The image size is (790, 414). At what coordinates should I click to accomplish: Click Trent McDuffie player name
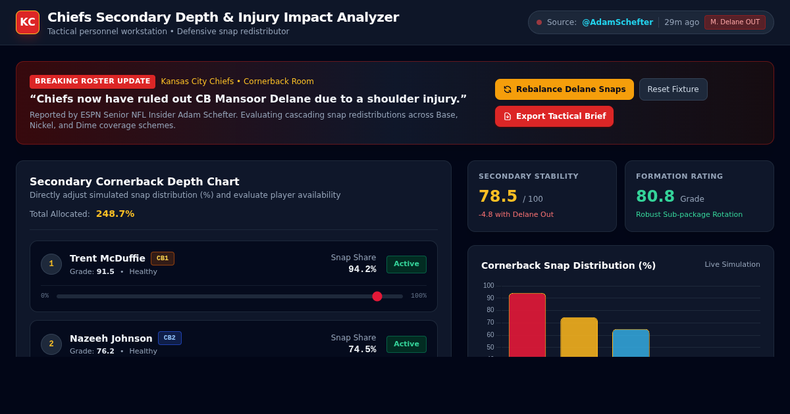(x=107, y=258)
